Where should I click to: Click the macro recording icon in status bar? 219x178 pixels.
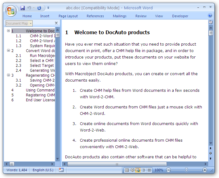click(x=61, y=170)
